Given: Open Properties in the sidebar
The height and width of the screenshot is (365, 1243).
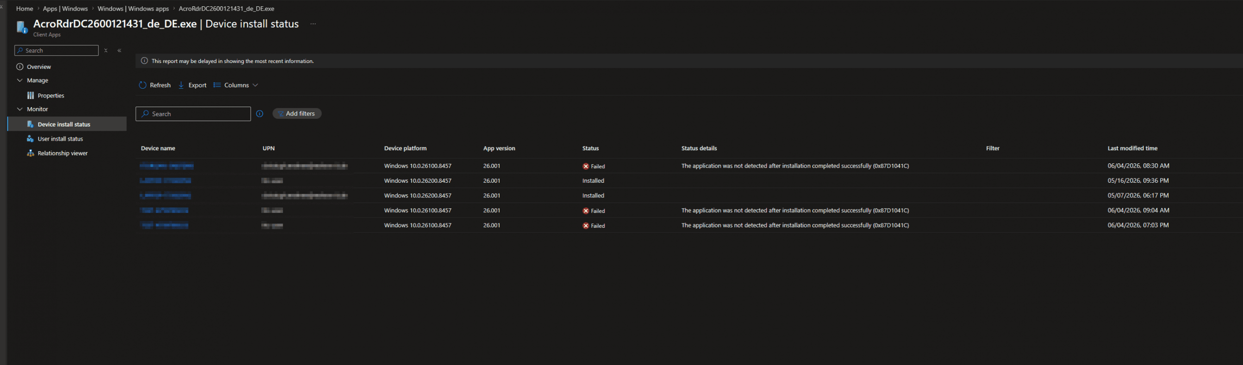Looking at the screenshot, I should tap(51, 95).
